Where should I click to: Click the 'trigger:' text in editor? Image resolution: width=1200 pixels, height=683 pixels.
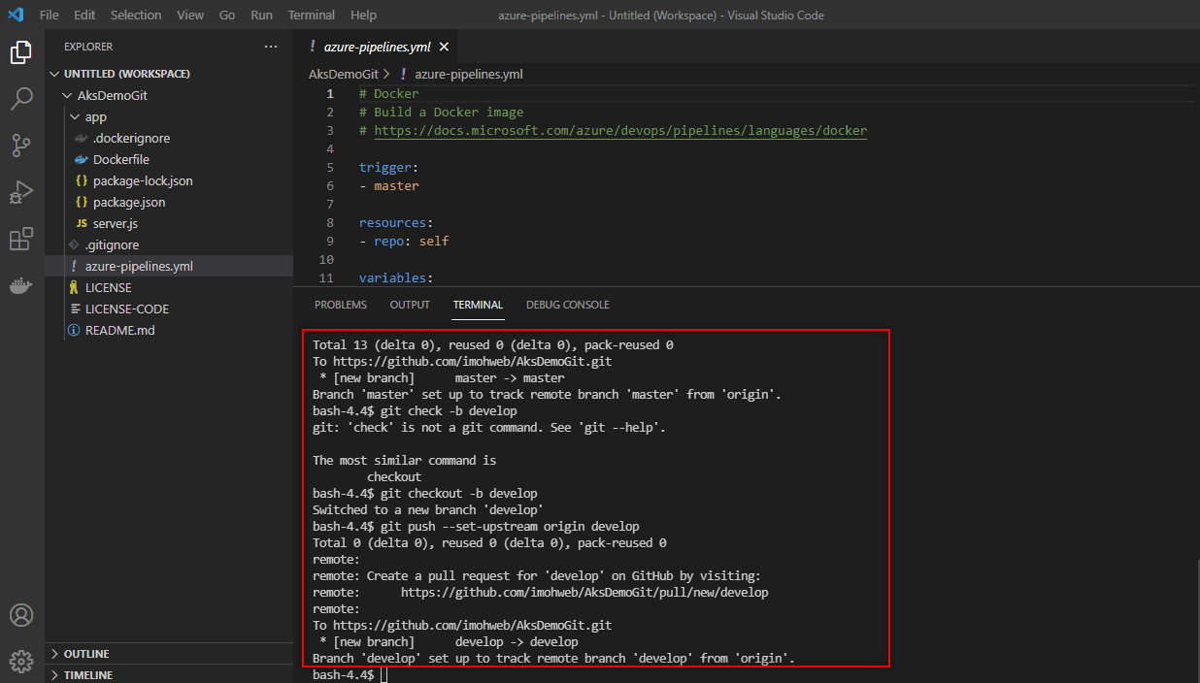point(388,167)
